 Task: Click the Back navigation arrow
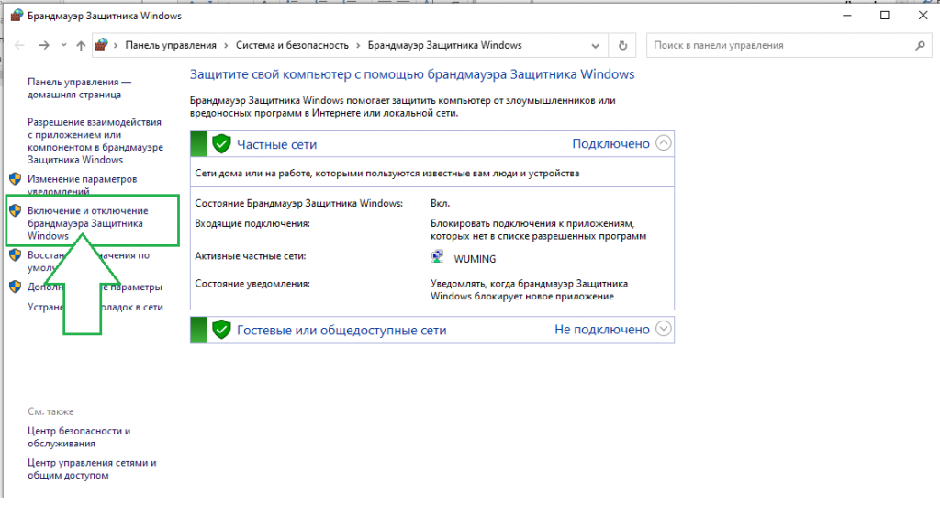point(19,45)
